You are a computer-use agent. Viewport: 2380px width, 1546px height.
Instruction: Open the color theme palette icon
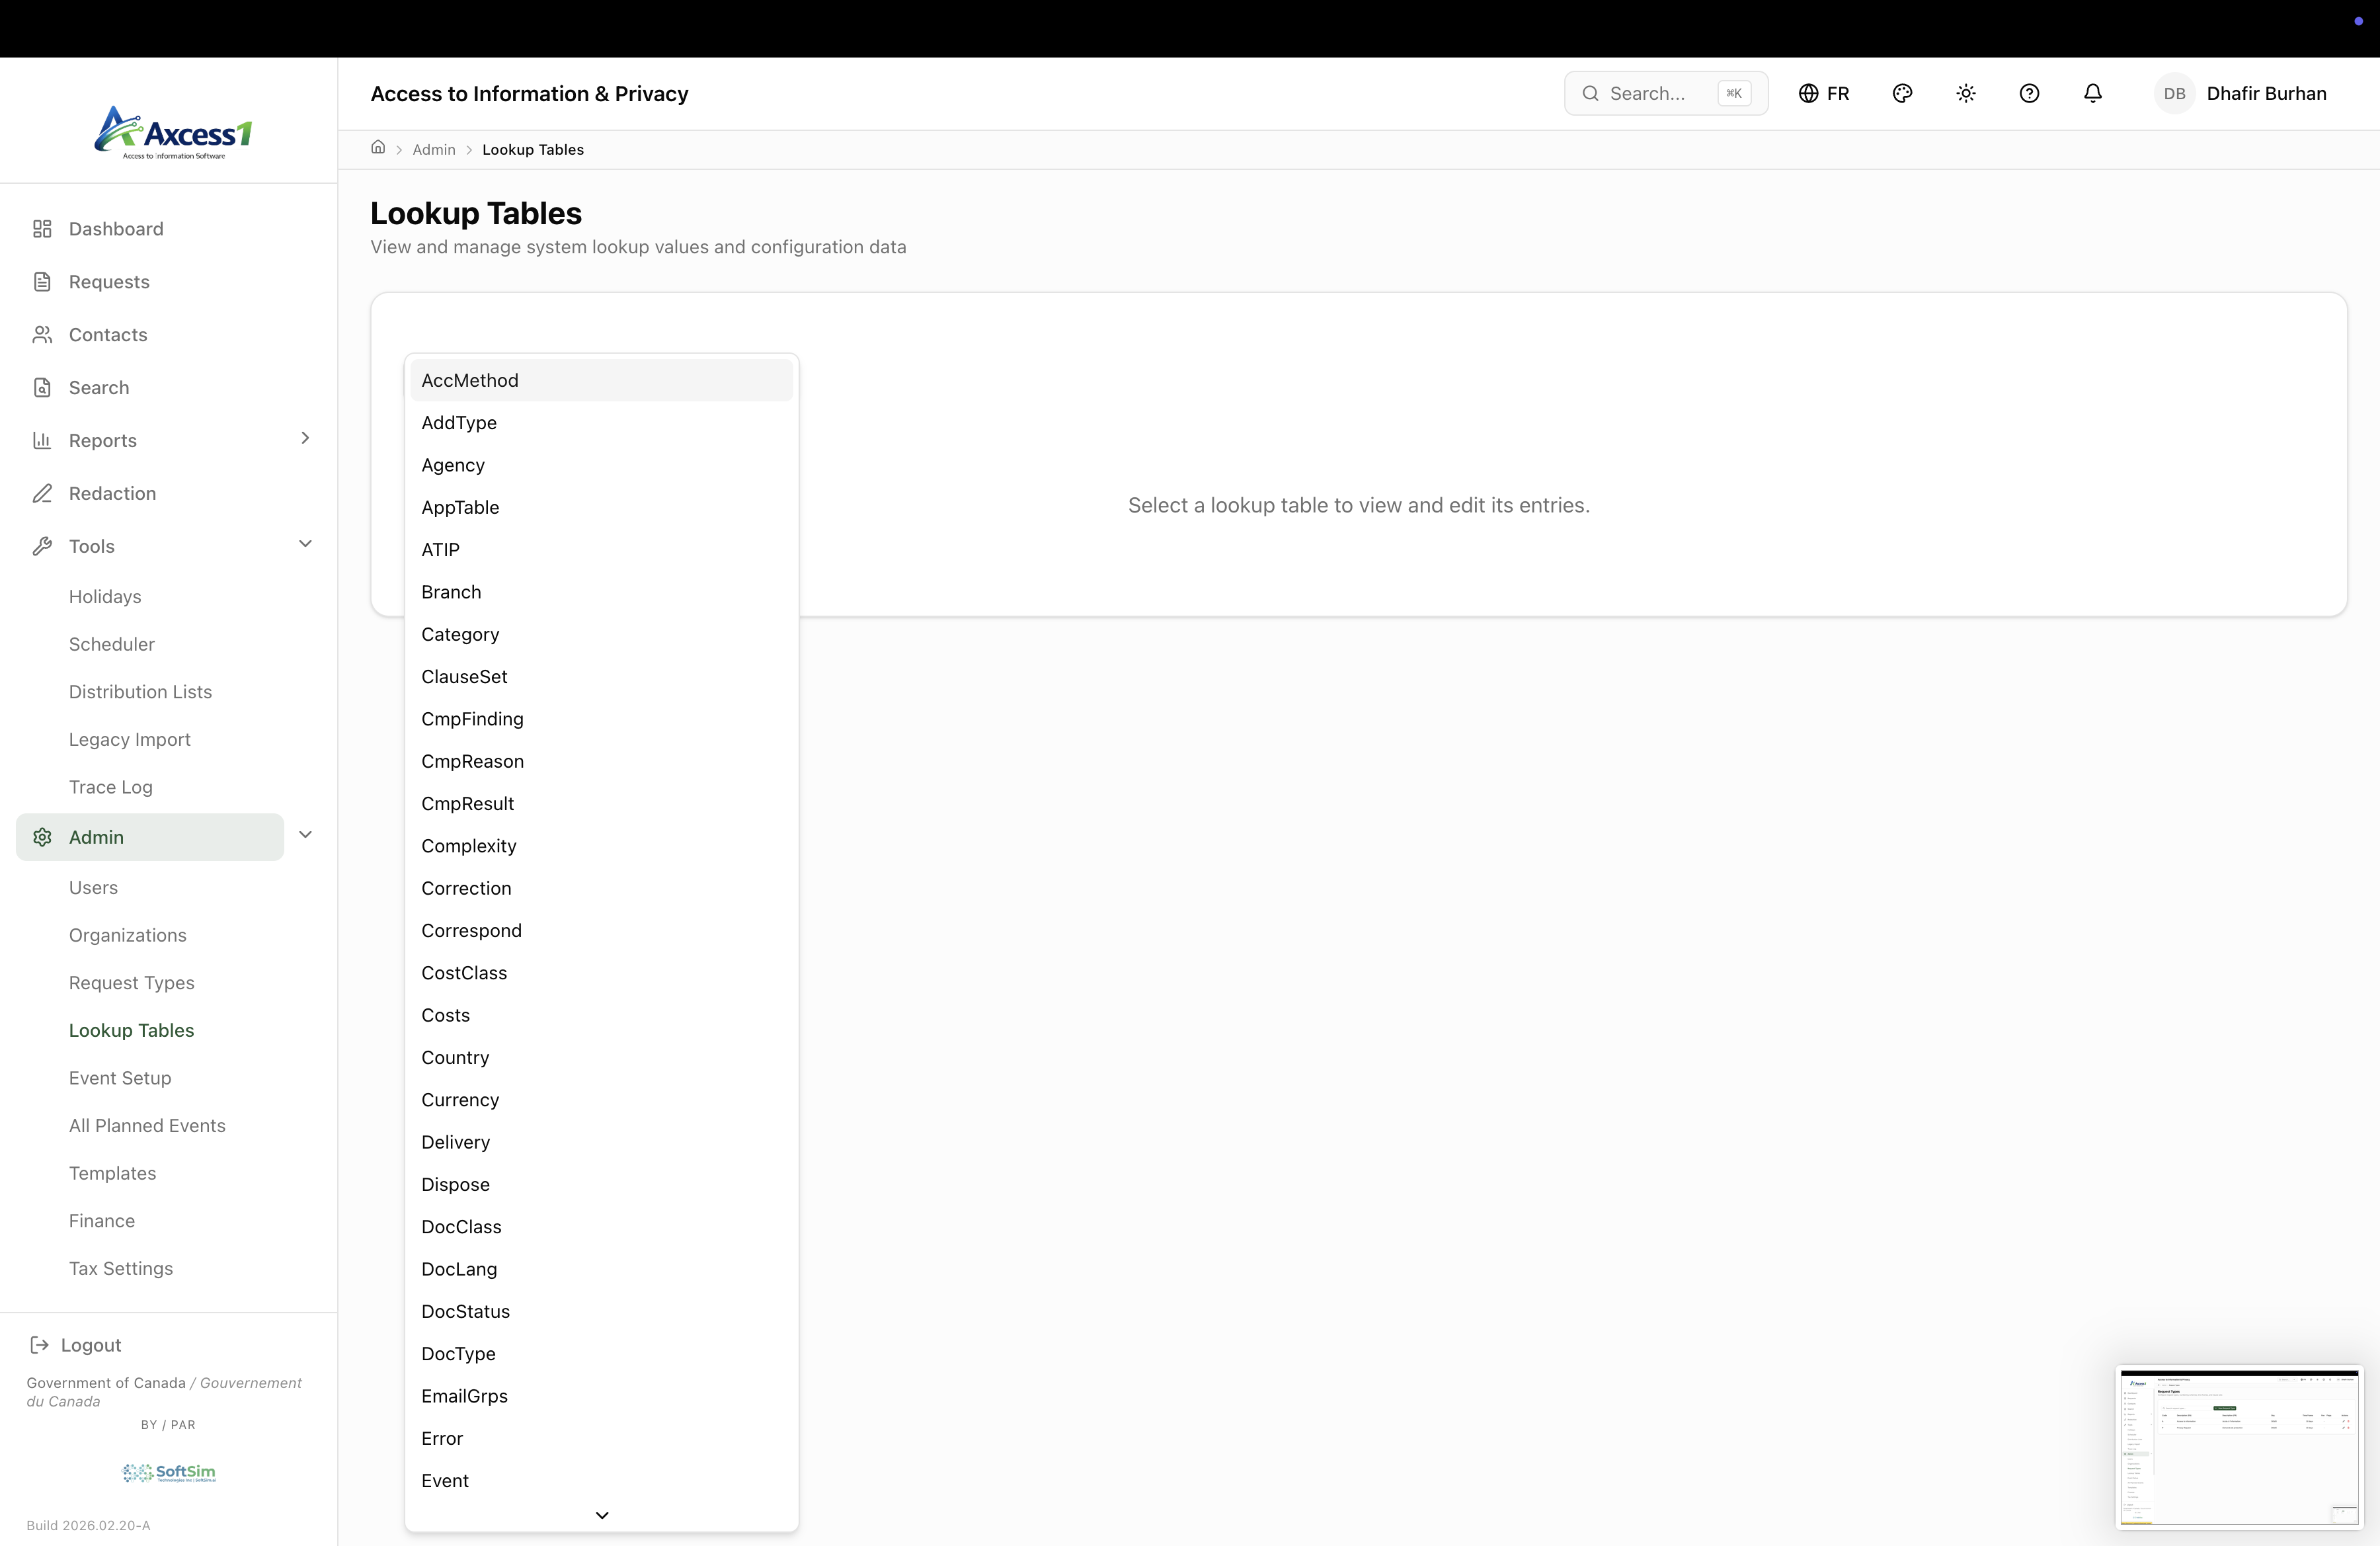[x=1902, y=93]
